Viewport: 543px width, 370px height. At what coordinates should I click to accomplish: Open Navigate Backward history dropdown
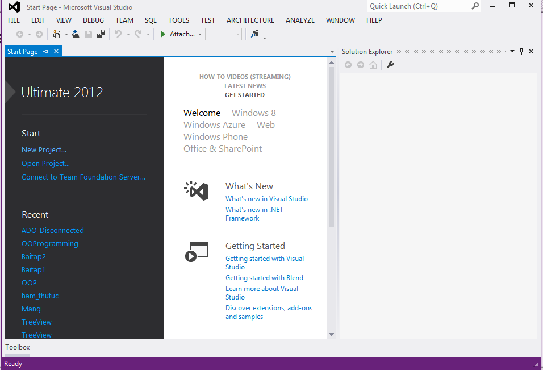(30, 34)
